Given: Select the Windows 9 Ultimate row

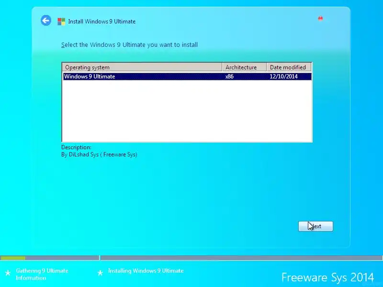Looking at the screenshot, I should click(187, 77).
